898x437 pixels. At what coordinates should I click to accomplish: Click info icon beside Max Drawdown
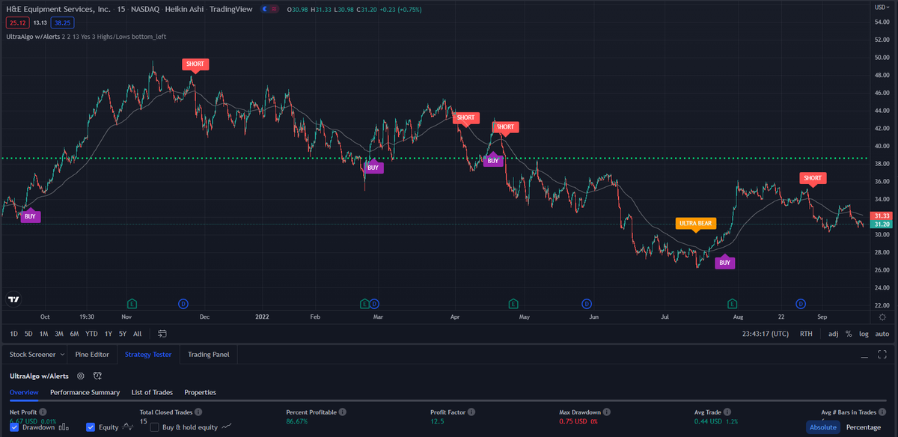tap(606, 412)
